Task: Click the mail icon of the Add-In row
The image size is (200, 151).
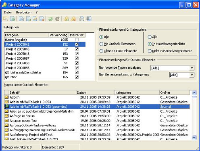Action: coord(6,97)
